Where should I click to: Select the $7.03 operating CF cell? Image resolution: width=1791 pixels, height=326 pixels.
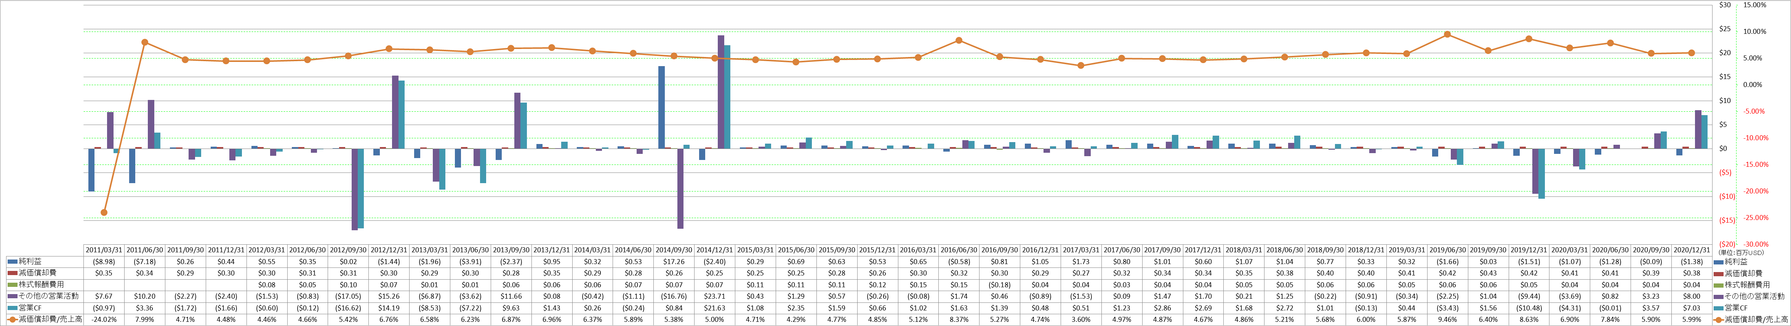1692,308
